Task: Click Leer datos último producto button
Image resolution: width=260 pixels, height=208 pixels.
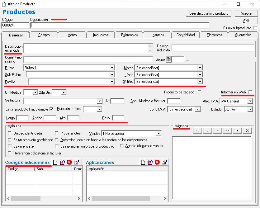Action: pos(209,13)
